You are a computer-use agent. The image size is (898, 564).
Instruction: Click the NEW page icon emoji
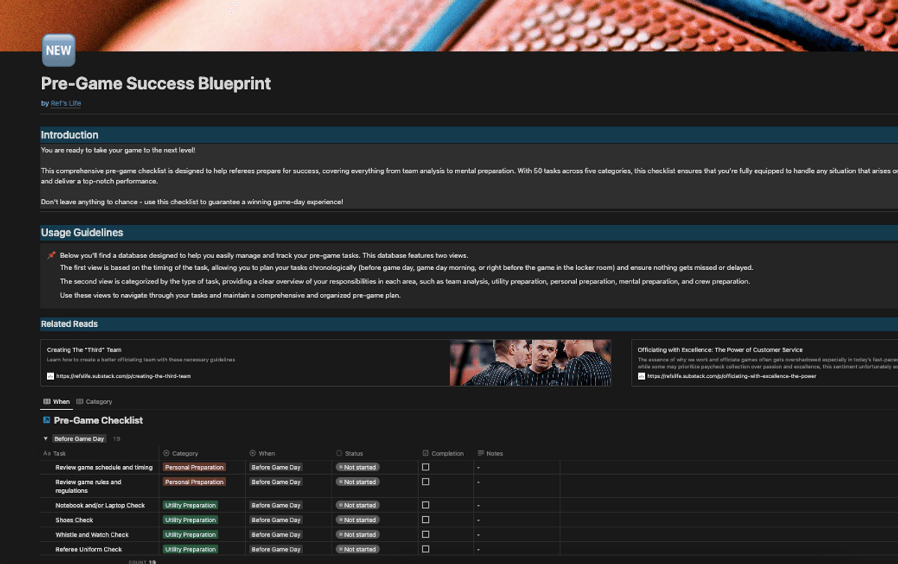[58, 51]
